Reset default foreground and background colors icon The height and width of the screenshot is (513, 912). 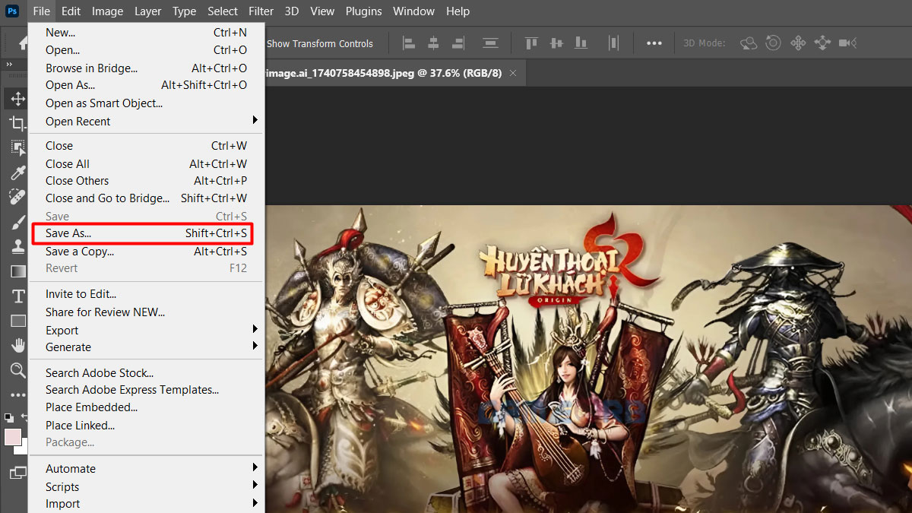(8, 417)
